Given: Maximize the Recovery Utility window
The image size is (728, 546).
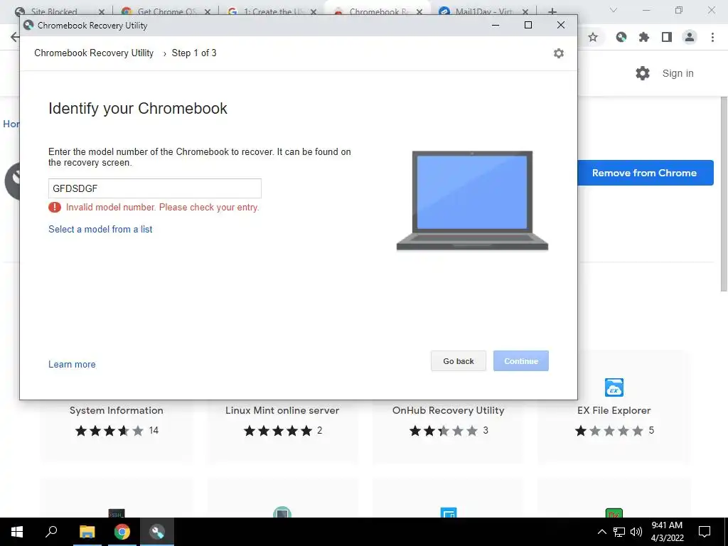Looking at the screenshot, I should (528, 25).
